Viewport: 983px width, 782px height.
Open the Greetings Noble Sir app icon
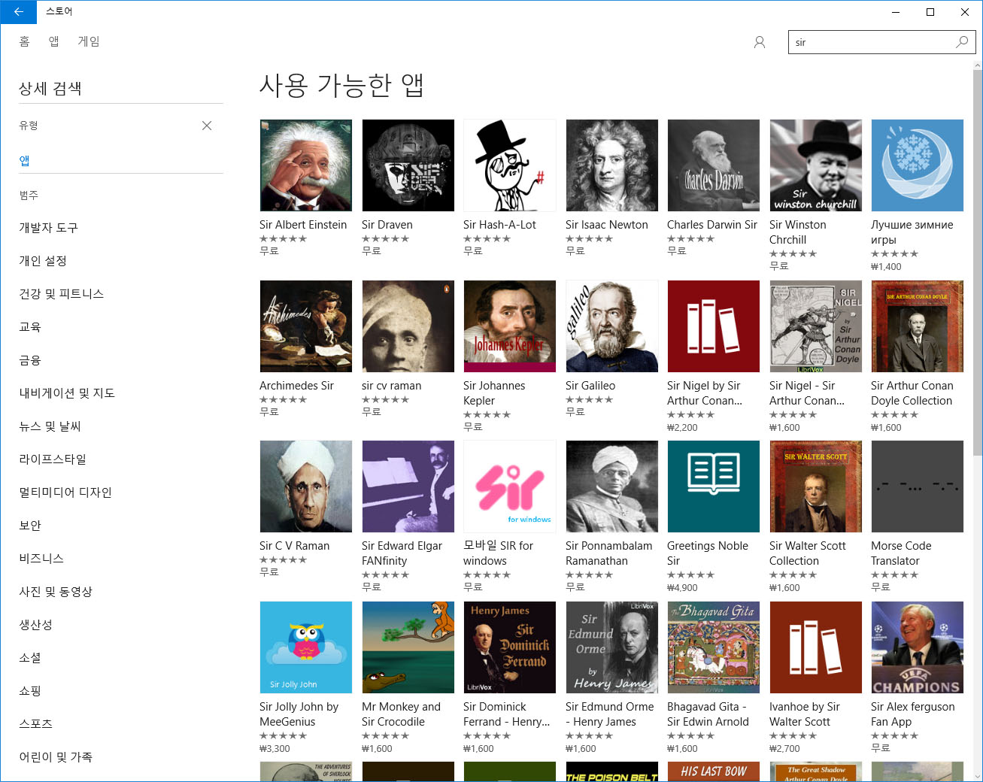[713, 486]
